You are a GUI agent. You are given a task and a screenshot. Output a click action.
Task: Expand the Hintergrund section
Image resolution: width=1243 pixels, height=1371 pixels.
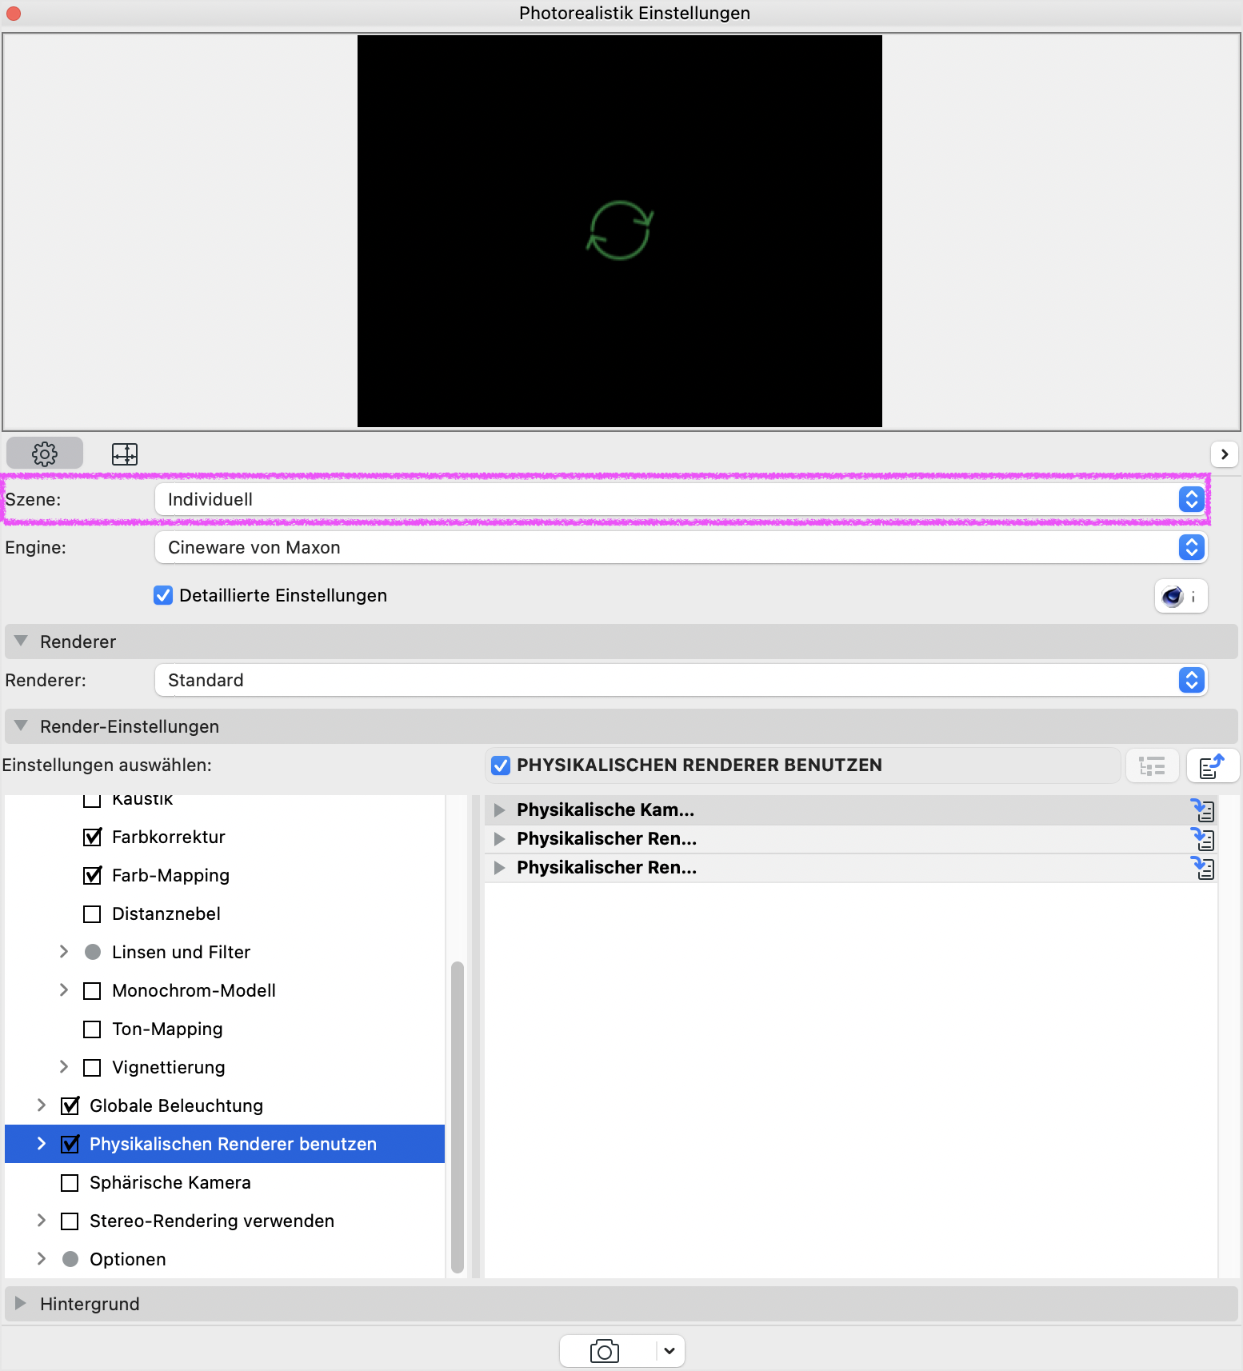[x=22, y=1304]
